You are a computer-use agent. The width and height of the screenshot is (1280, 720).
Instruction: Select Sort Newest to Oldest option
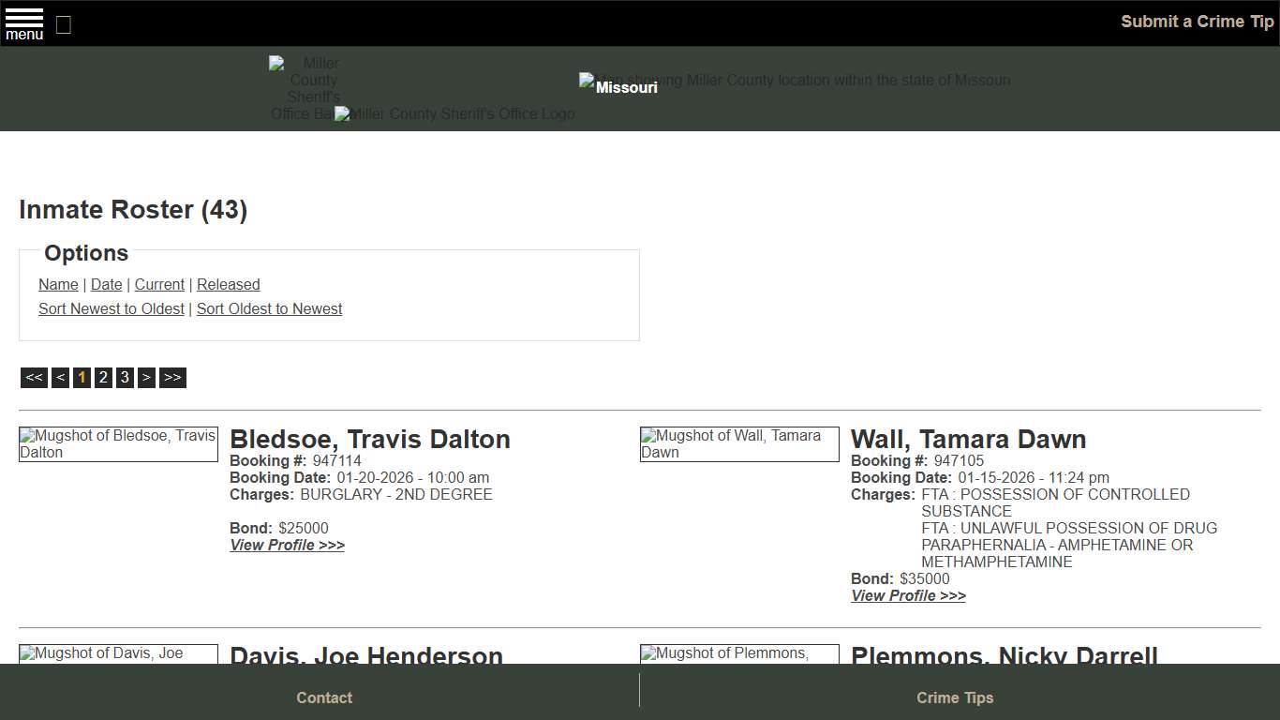pos(111,308)
